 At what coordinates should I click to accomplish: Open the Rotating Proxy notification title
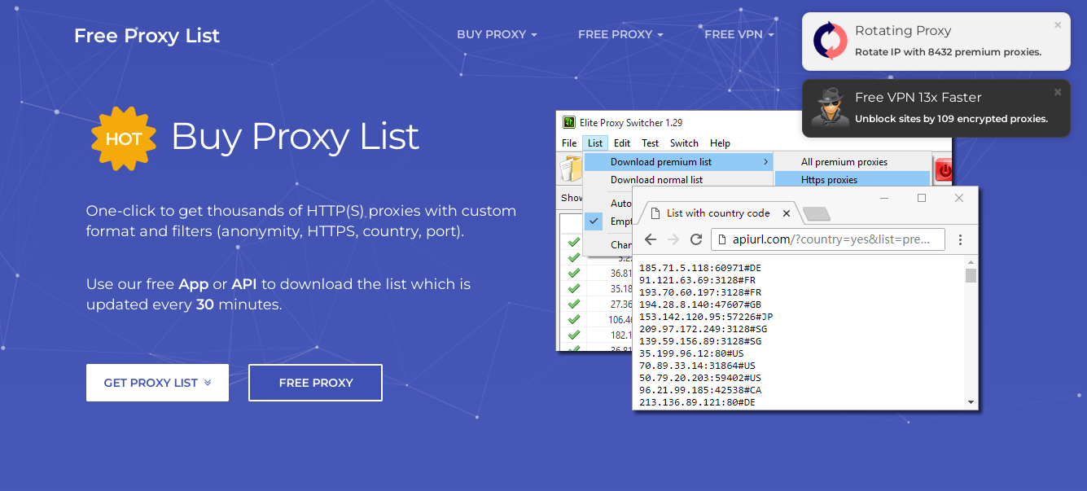pos(903,31)
